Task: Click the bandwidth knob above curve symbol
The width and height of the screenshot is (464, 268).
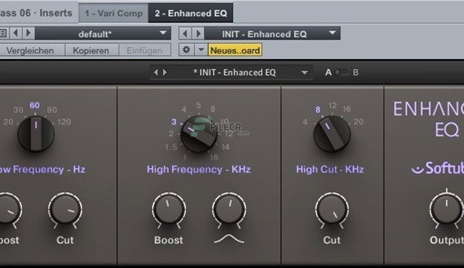Action: pyautogui.click(x=229, y=209)
